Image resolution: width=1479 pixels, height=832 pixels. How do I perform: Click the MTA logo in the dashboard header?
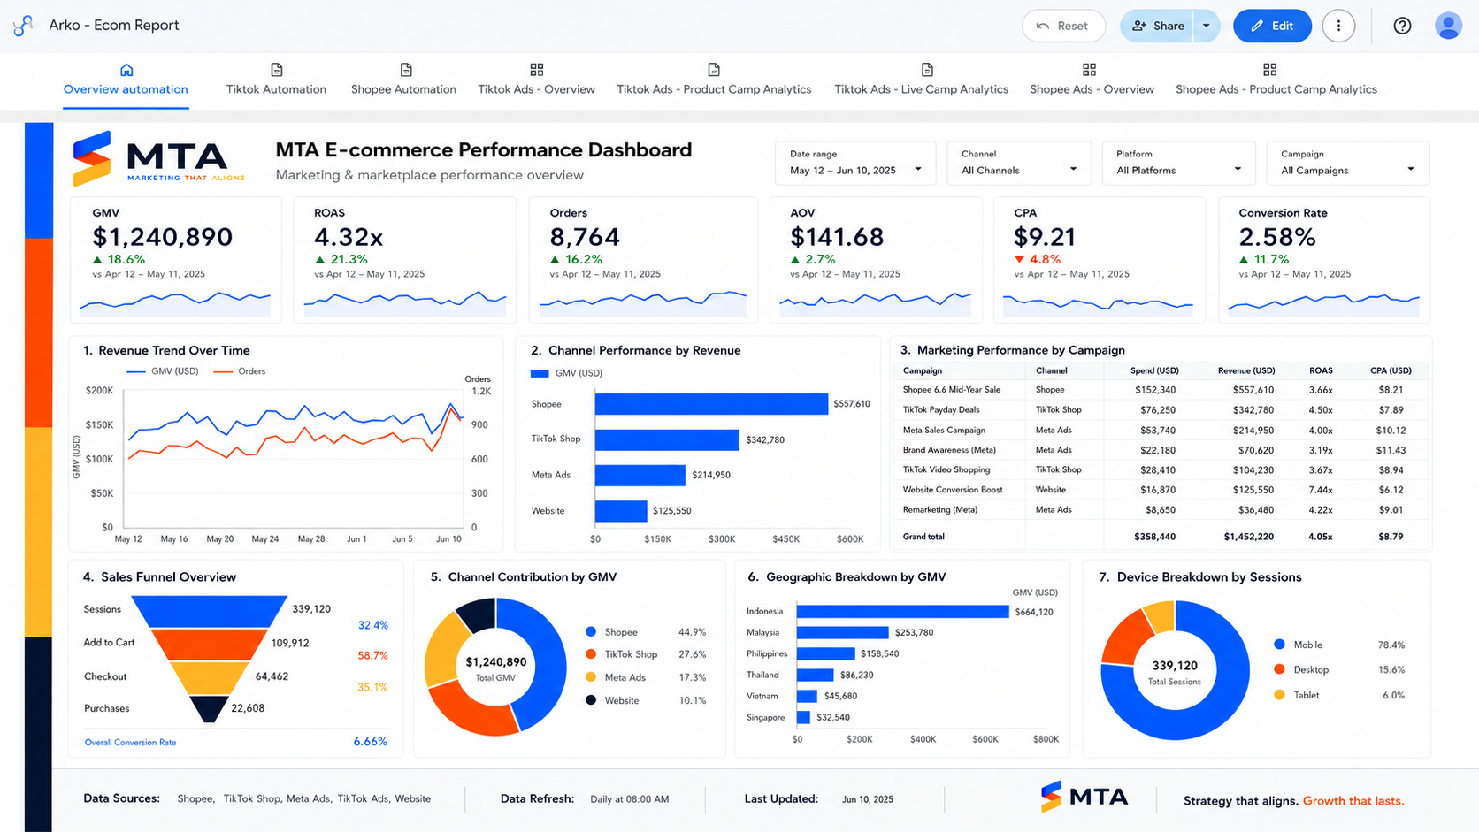point(159,159)
